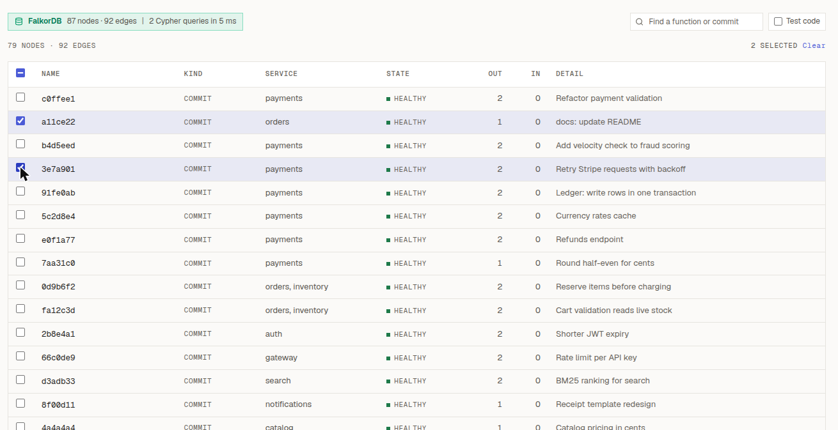Clear the current selection via the Clear link

point(814,46)
